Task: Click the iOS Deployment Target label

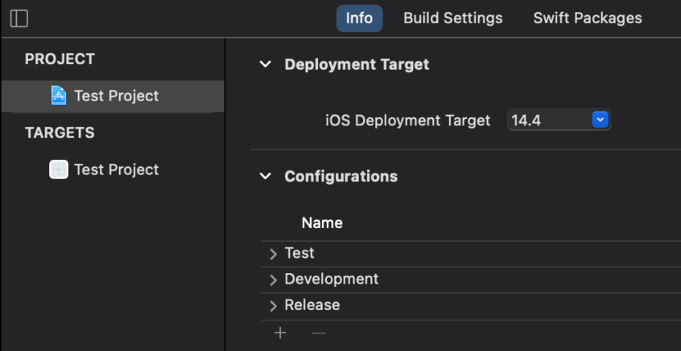Action: [408, 120]
